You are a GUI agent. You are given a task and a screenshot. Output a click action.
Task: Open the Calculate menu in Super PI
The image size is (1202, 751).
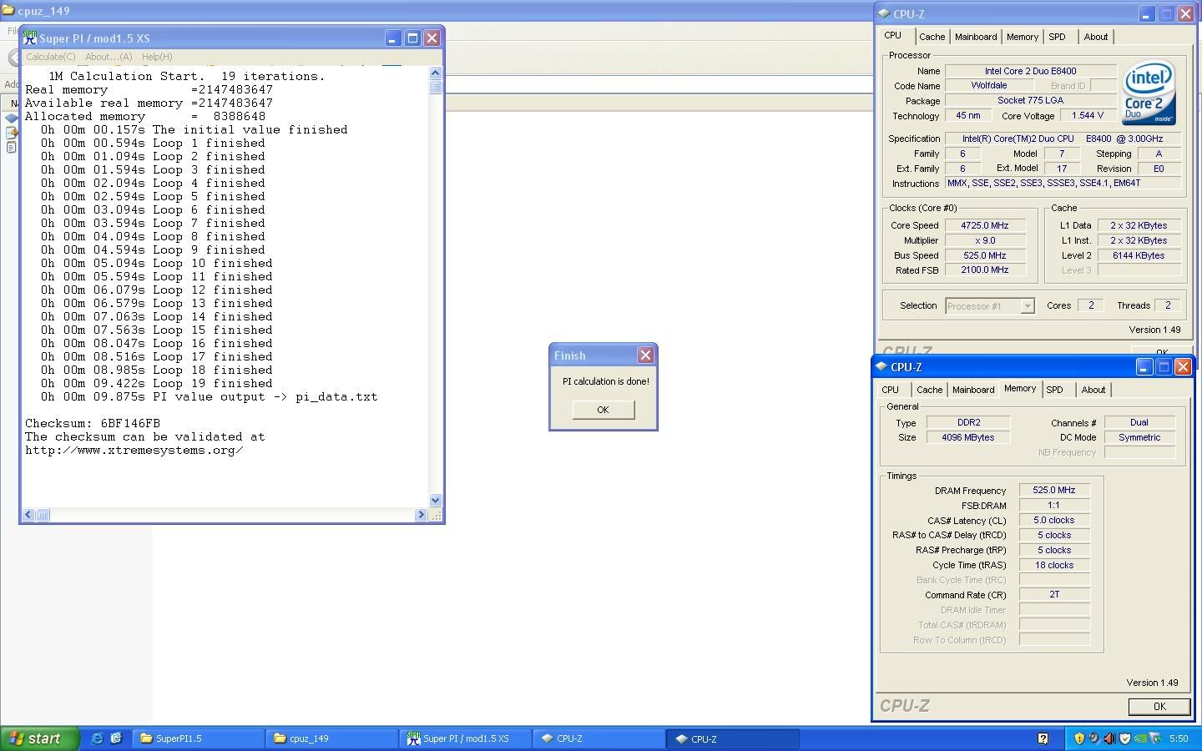tap(50, 57)
